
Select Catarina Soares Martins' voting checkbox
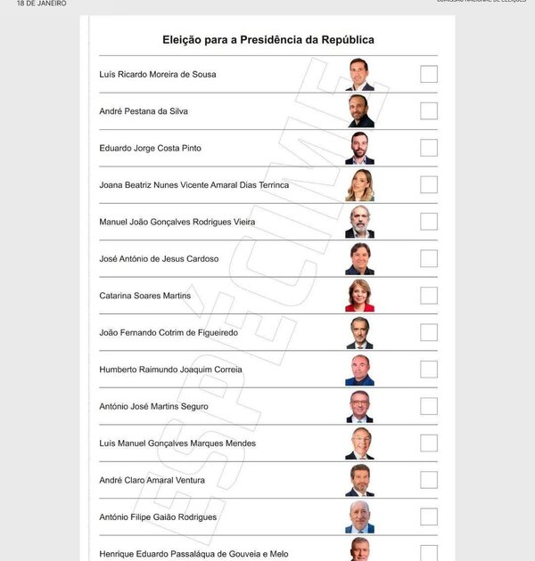429,296
